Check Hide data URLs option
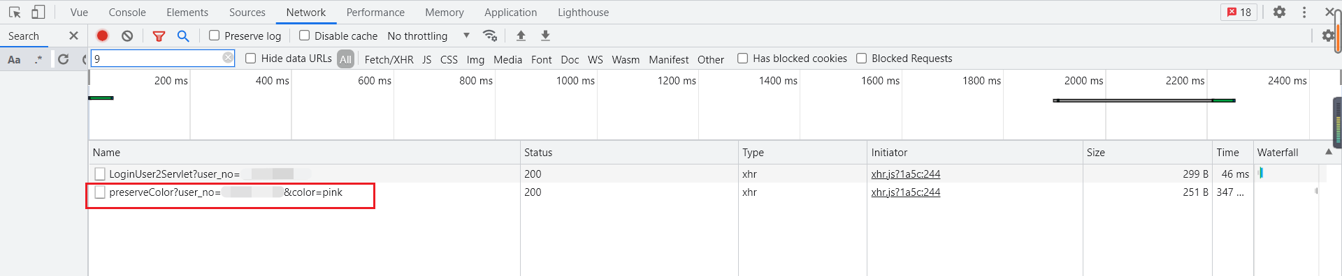The width and height of the screenshot is (1342, 276). (x=251, y=59)
